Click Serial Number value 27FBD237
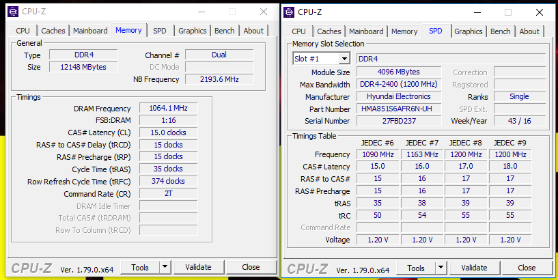This screenshot has width=558, height=280. pos(399,121)
